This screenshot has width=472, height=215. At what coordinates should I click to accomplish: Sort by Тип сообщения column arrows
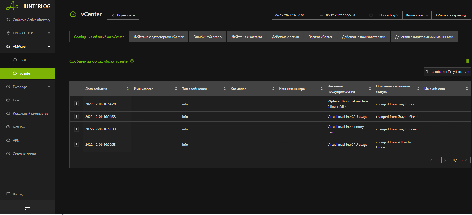tap(224, 89)
